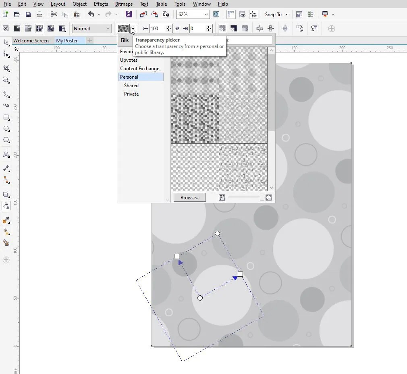Select the Zoom tool in the toolbox
The height and width of the screenshot is (374, 407).
coord(6,80)
